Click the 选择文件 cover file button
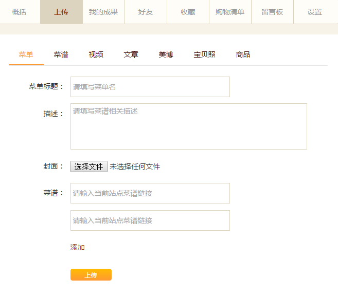The image size is (338, 297). coord(89,166)
